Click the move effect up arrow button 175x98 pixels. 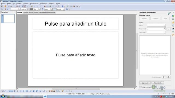click(164, 77)
